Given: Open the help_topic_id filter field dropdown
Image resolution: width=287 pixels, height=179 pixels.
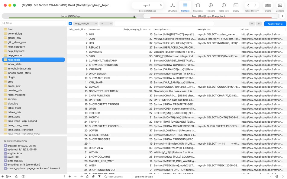Looking at the screenshot, I should 86,24.
